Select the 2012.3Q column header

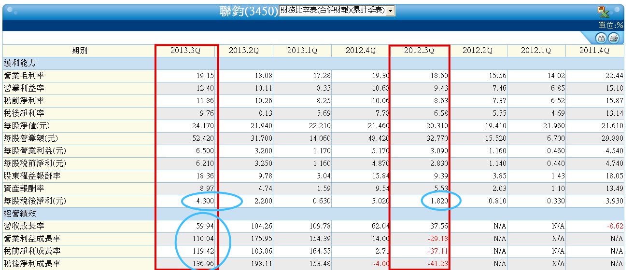(x=419, y=51)
